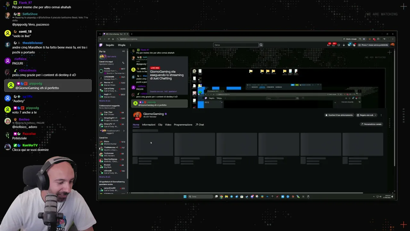Open Twitch notifications with 99+ badge
The height and width of the screenshot is (231, 410).
coord(334,45)
